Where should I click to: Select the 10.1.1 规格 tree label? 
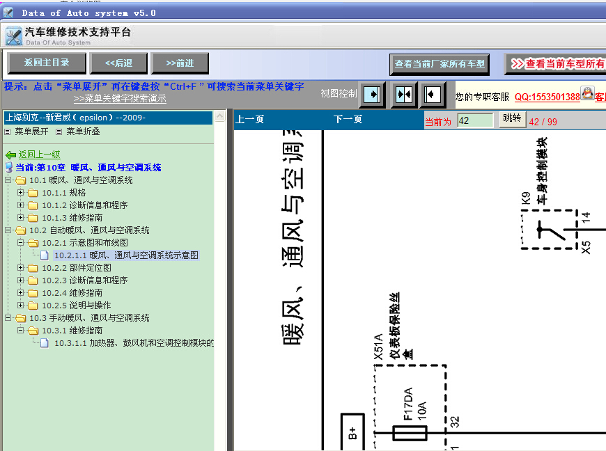click(64, 193)
